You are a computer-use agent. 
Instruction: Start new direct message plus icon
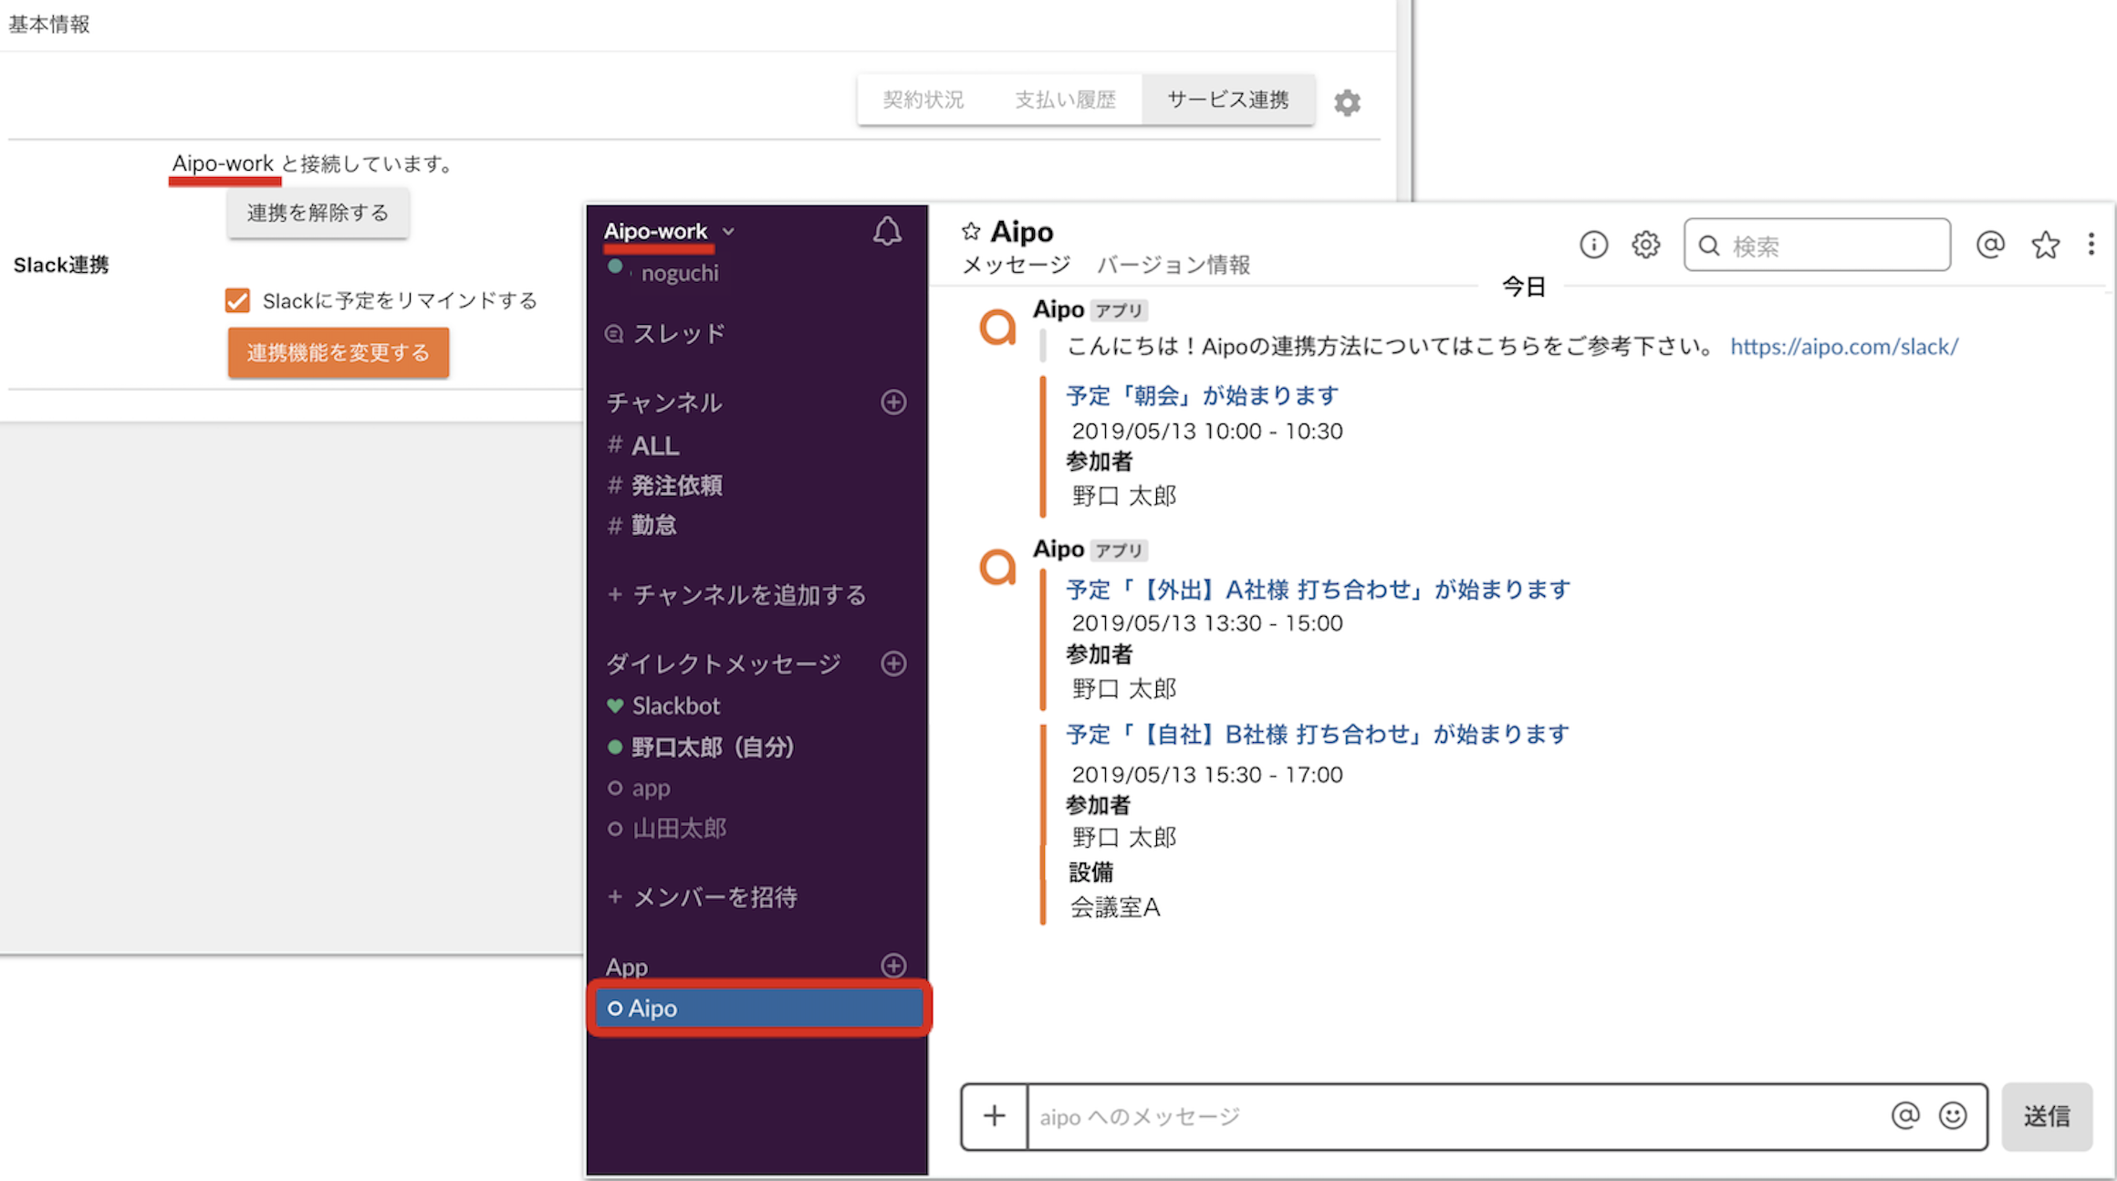click(x=893, y=664)
